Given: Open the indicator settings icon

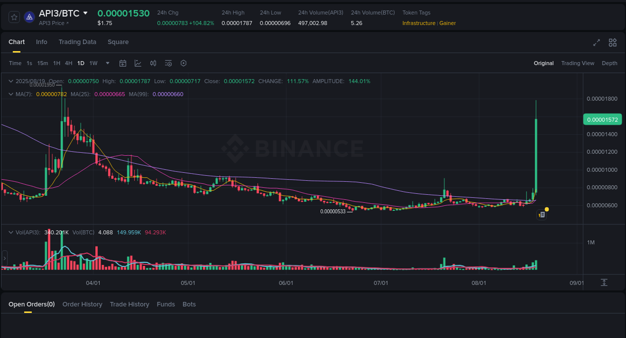Looking at the screenshot, I should tap(168, 63).
